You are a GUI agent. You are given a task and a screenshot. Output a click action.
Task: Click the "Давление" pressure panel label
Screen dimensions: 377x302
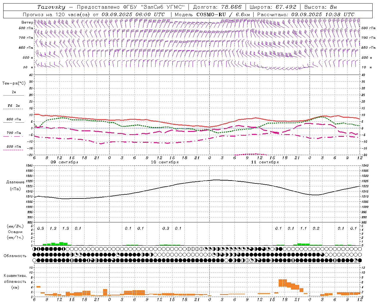coord(15,182)
